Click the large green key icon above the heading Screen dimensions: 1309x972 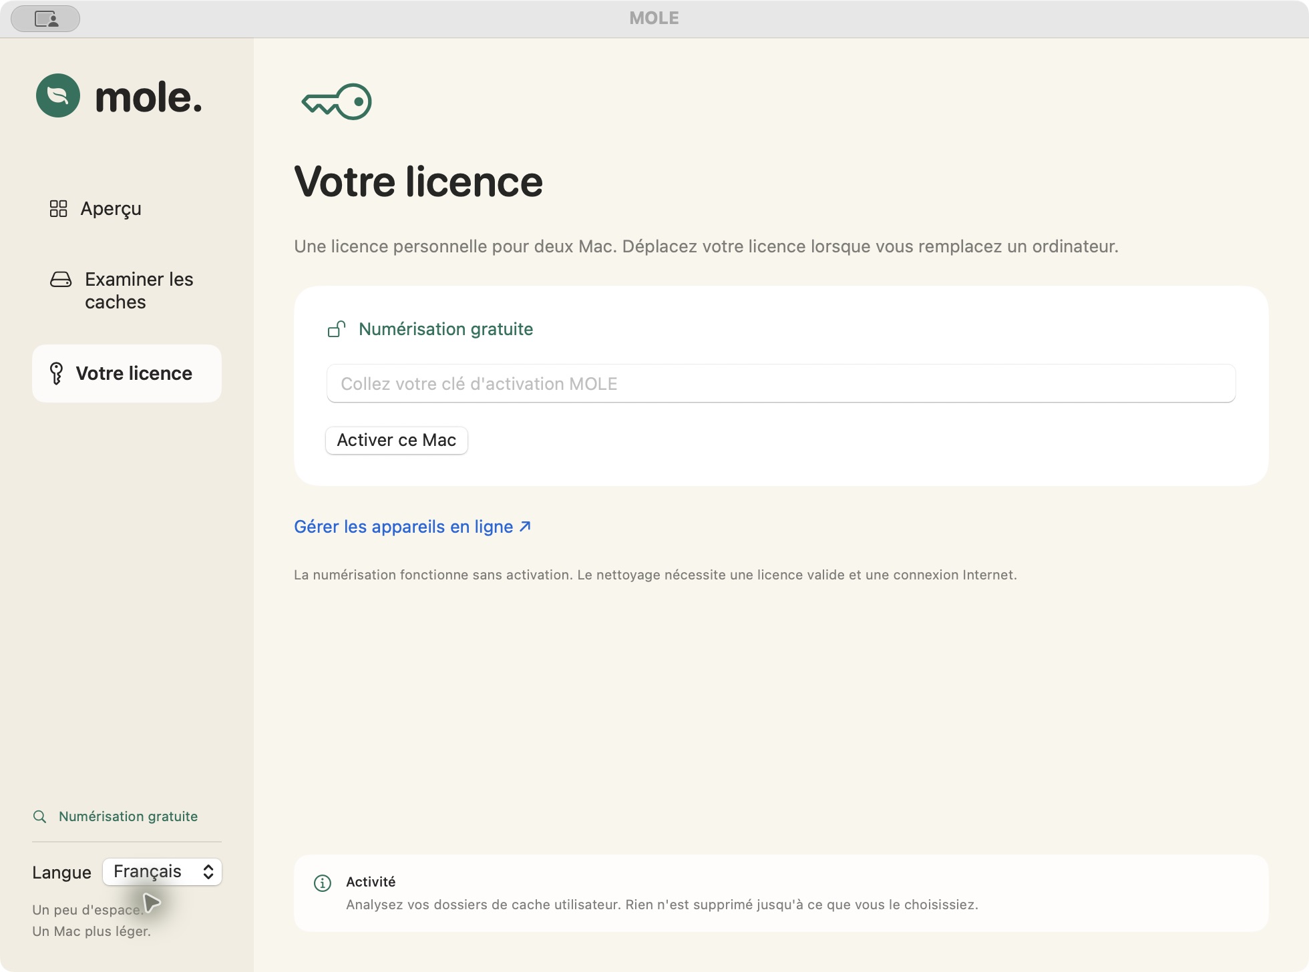[337, 101]
